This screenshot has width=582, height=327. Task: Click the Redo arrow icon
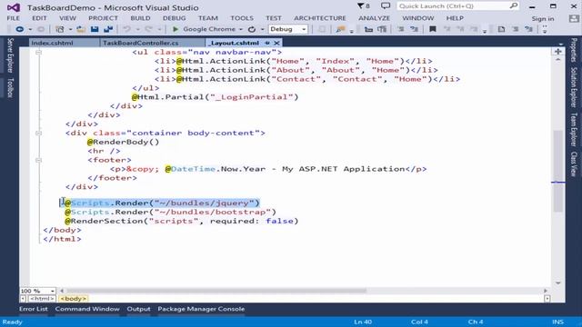[x=149, y=29]
